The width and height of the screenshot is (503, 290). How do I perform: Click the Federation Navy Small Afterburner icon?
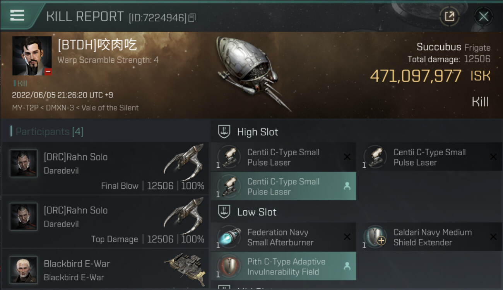229,237
